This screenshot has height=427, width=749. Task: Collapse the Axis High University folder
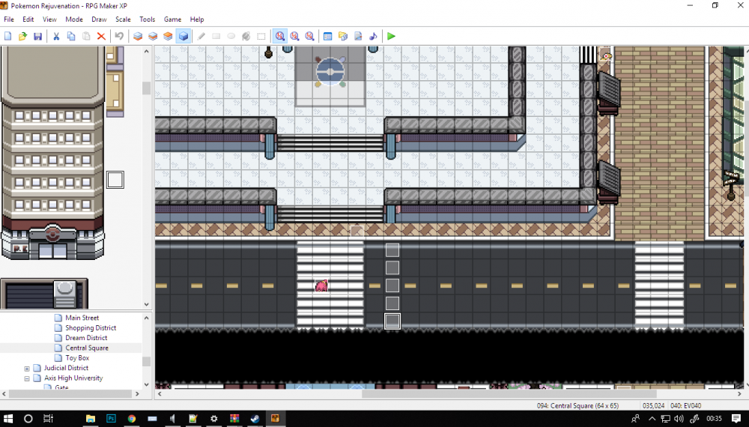[27, 378]
